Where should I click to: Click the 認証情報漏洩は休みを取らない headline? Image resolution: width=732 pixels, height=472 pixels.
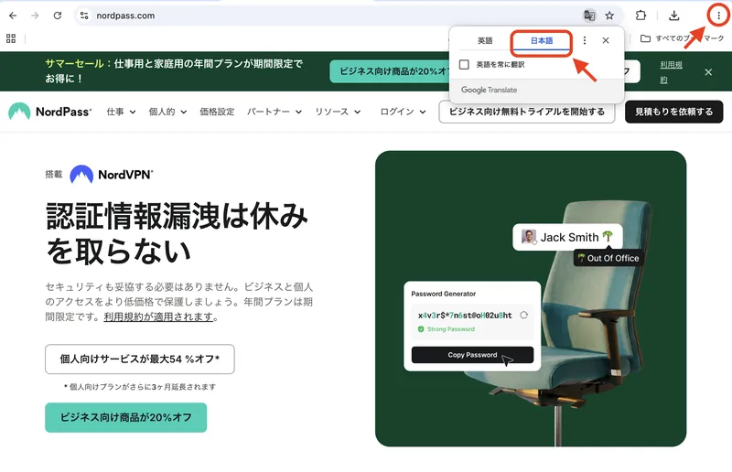tap(177, 233)
